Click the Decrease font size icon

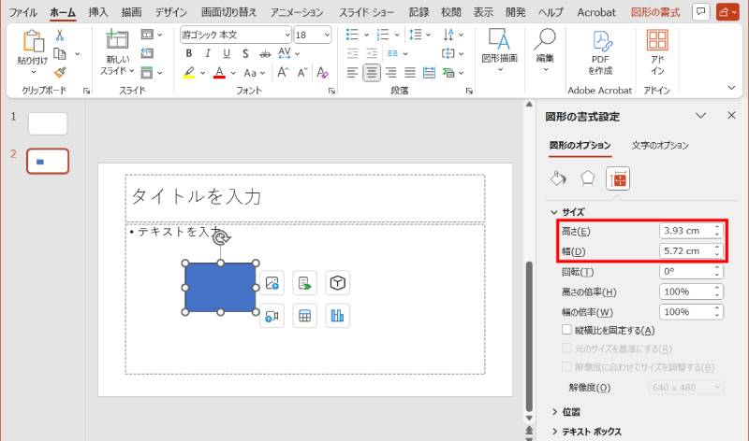coord(302,73)
